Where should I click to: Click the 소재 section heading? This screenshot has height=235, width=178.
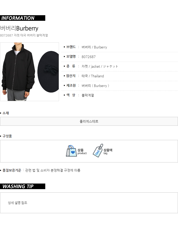click(x=6, y=113)
